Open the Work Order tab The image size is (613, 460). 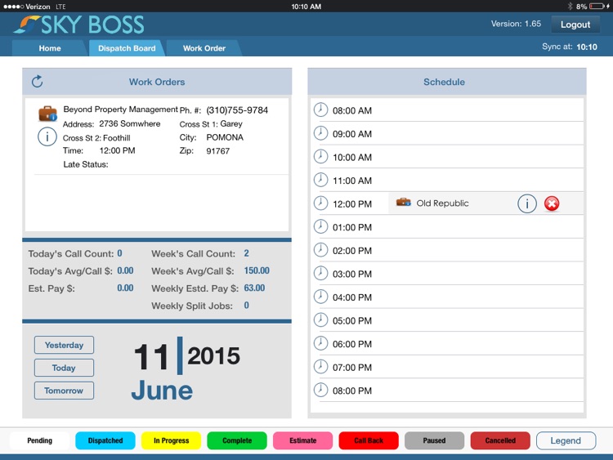pos(204,48)
